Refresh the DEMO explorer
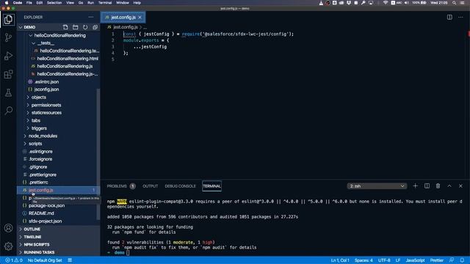 click(x=85, y=27)
